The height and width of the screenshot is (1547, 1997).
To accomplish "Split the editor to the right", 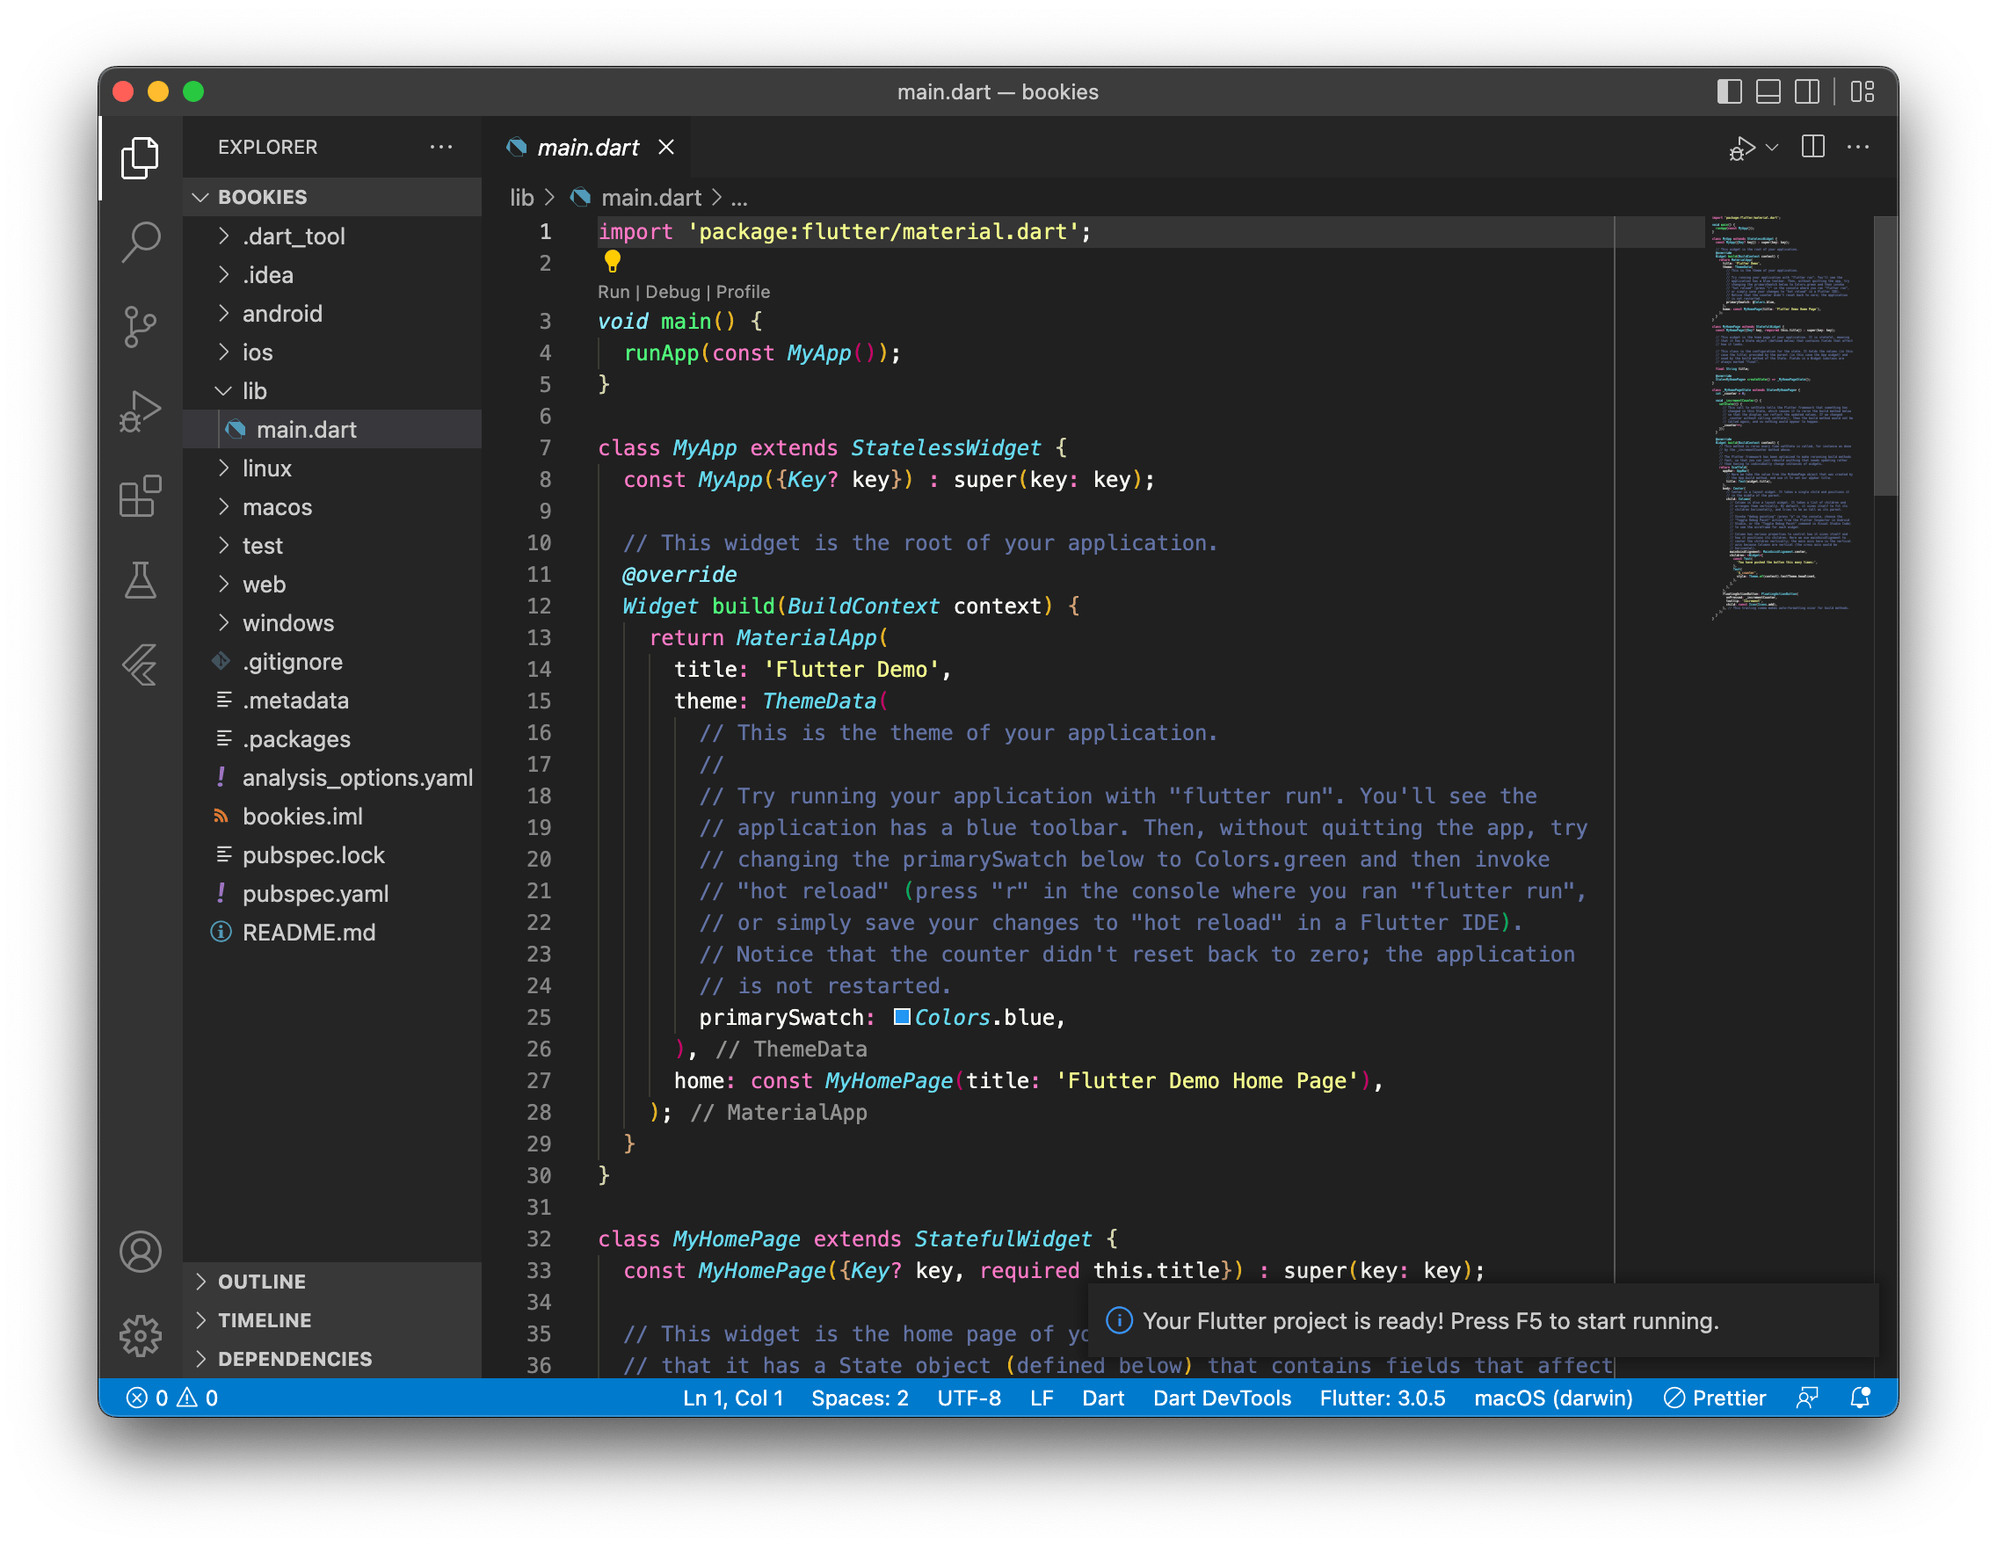I will coord(1813,146).
